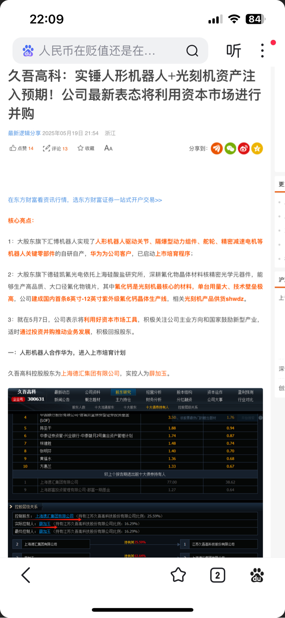Tap the orange 上海德汇集团有限公司 link in paragraph

[x=90, y=373]
